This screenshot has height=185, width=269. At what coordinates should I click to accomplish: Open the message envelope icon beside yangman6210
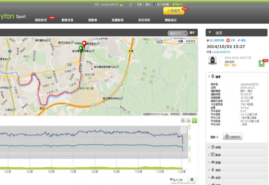121,4
